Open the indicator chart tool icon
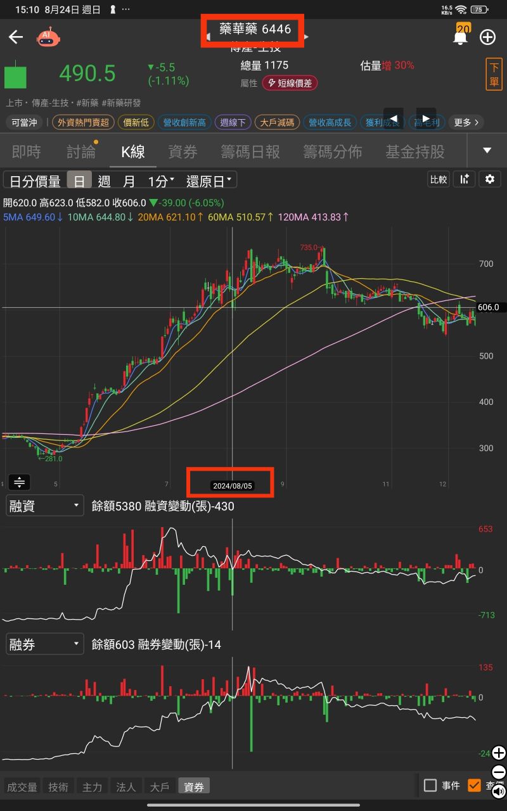 tap(465, 179)
